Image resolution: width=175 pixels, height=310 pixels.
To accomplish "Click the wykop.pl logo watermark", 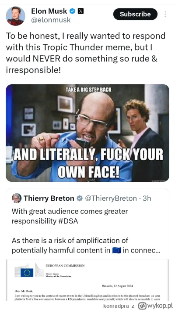I will tap(155, 306).
